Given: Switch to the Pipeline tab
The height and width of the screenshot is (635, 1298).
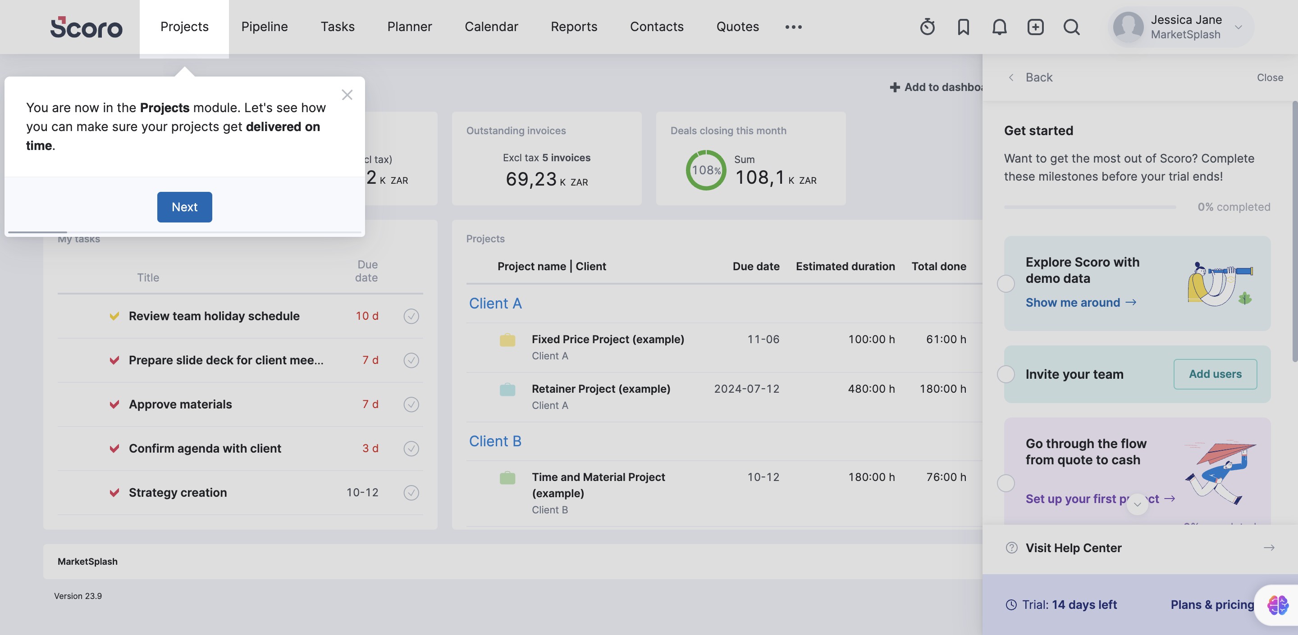Looking at the screenshot, I should [265, 27].
